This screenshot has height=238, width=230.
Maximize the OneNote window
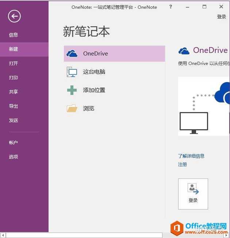[x=204, y=7]
